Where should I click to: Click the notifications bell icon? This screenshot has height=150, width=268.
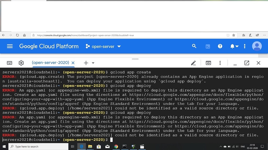pos(232,46)
